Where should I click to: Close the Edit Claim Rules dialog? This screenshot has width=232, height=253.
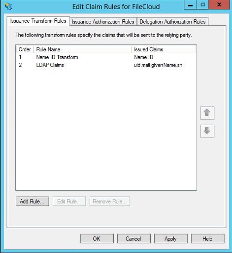click(x=219, y=5)
